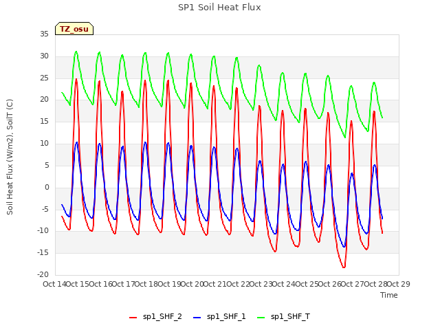Click the 35 y-axis tick label

click(x=44, y=34)
